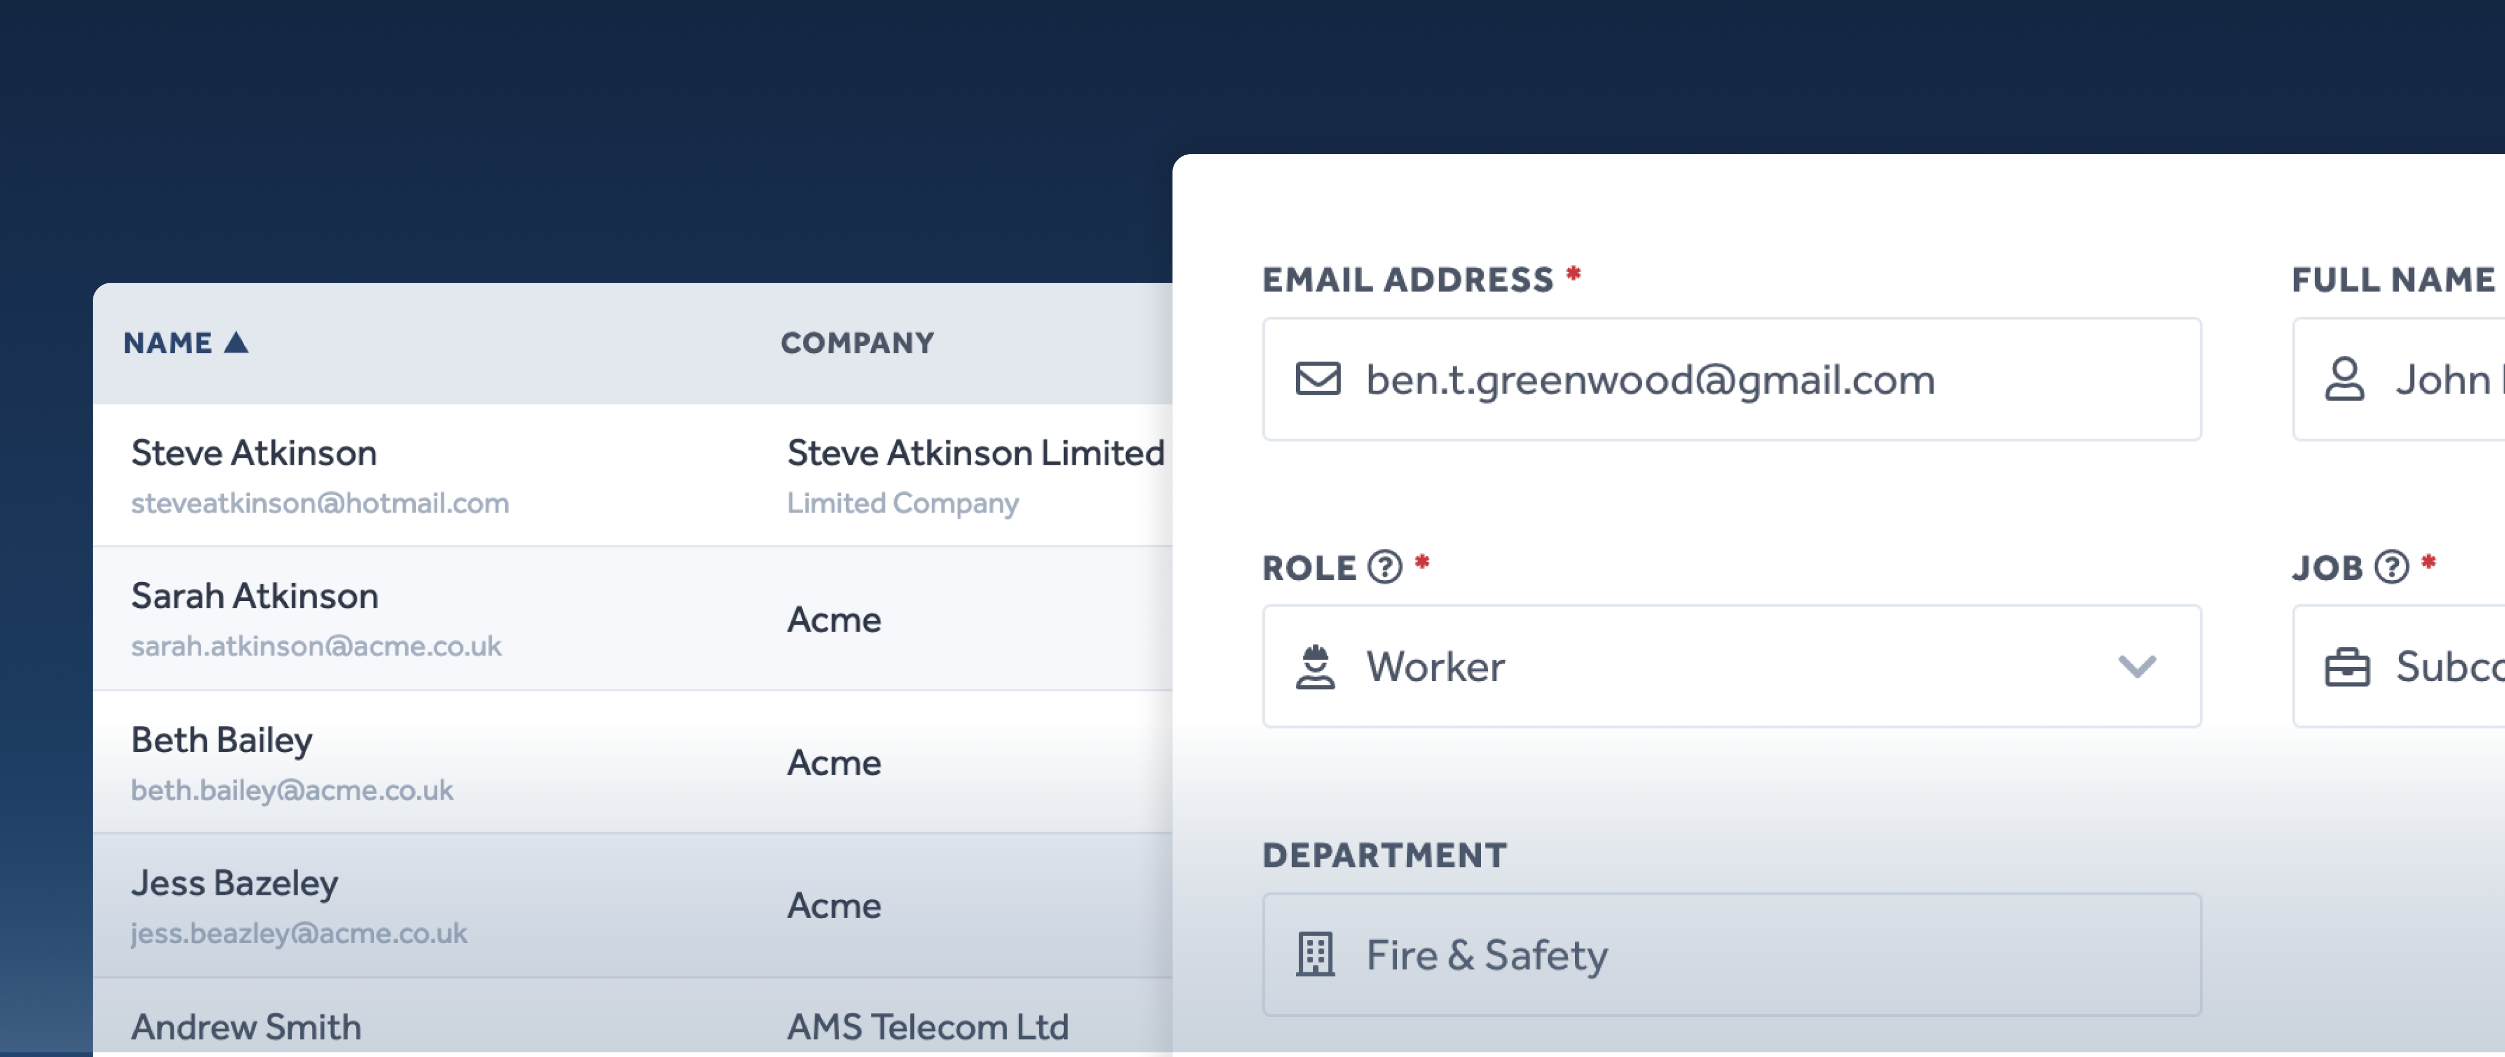
Task: Click the envelope icon in email field
Action: point(1317,379)
